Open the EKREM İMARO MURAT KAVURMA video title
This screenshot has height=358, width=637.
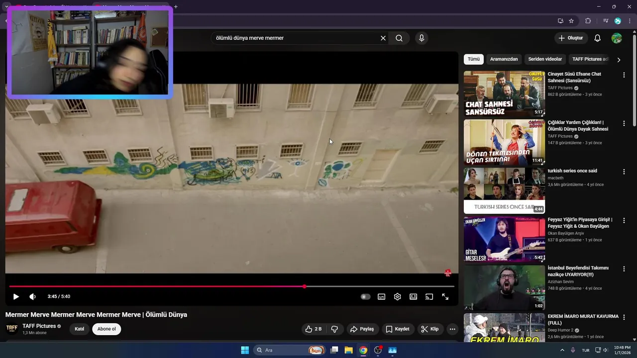(x=583, y=320)
